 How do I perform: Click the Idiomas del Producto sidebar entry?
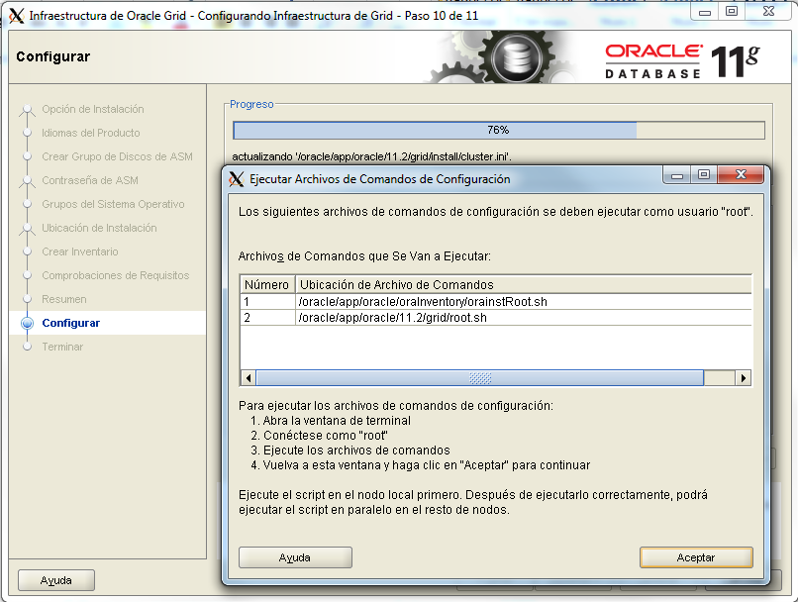(89, 133)
